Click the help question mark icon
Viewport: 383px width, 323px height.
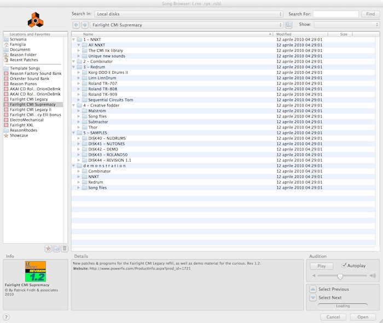[x=6, y=317]
